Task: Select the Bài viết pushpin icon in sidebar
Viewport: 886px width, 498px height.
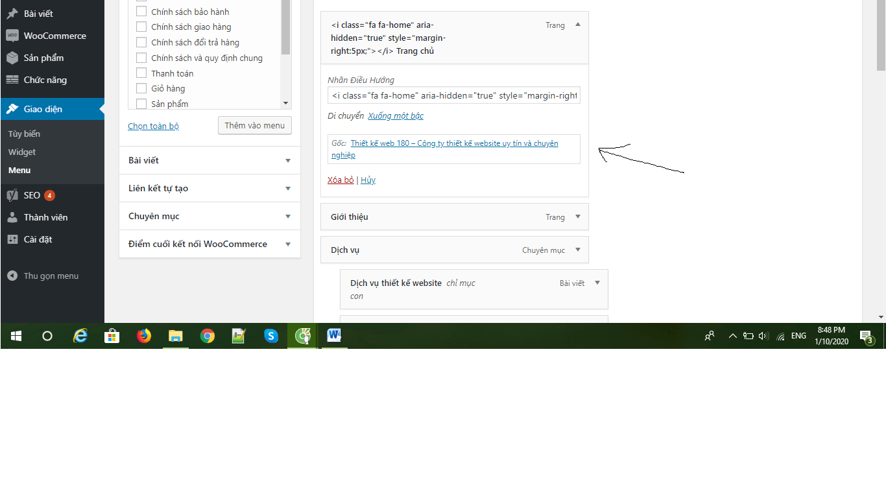Action: pyautogui.click(x=13, y=13)
